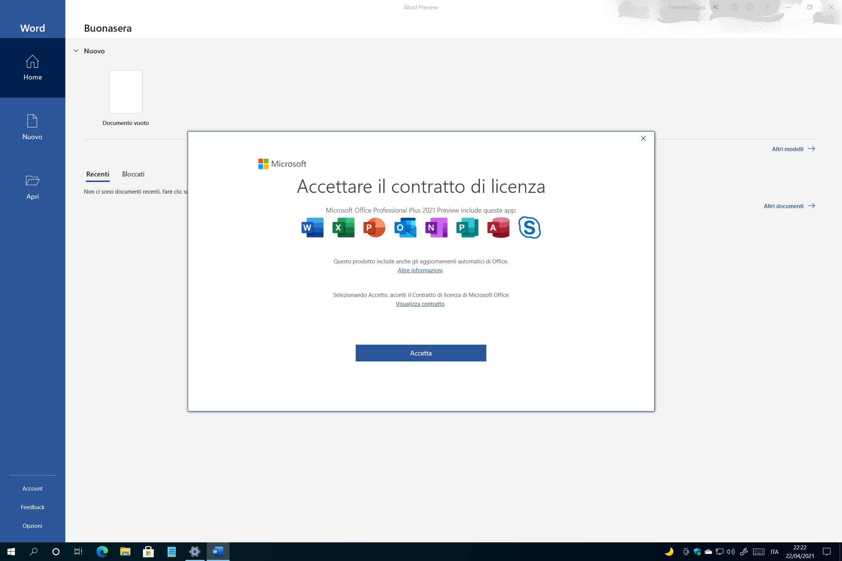Open the Altri modelli link

[793, 149]
